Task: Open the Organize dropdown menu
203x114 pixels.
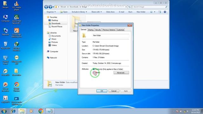Action: tap(51, 12)
